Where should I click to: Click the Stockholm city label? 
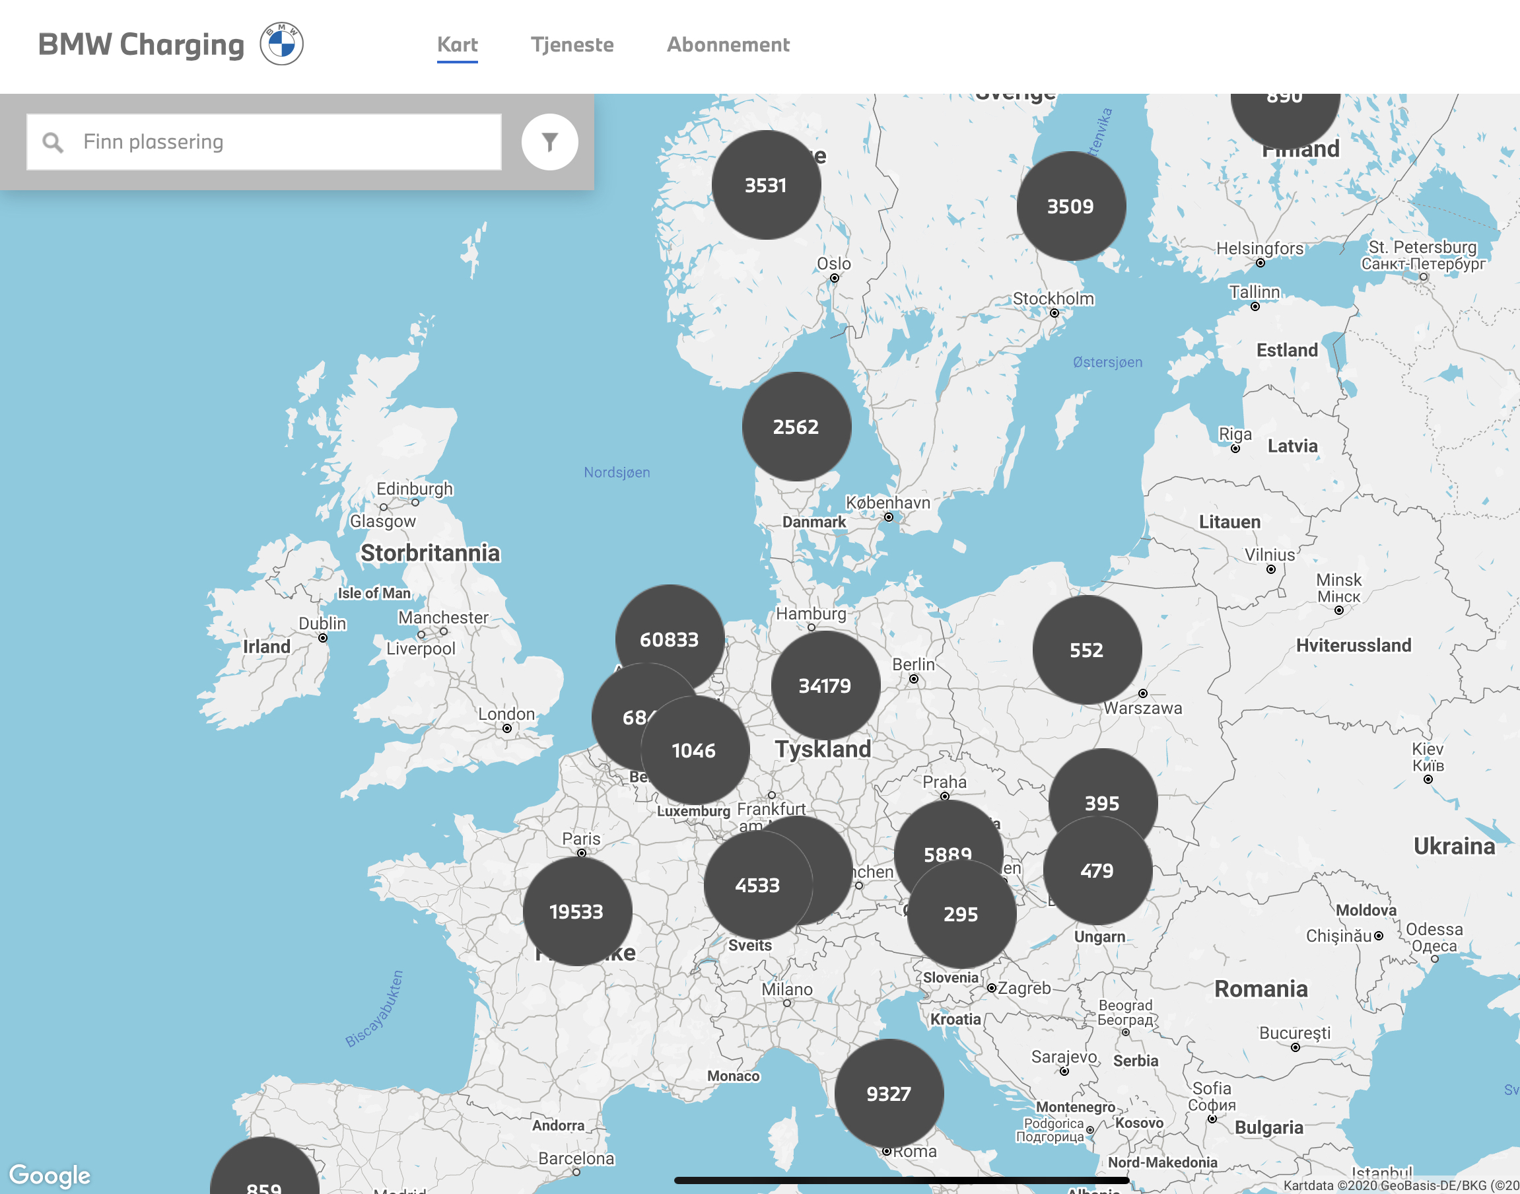1054,298
